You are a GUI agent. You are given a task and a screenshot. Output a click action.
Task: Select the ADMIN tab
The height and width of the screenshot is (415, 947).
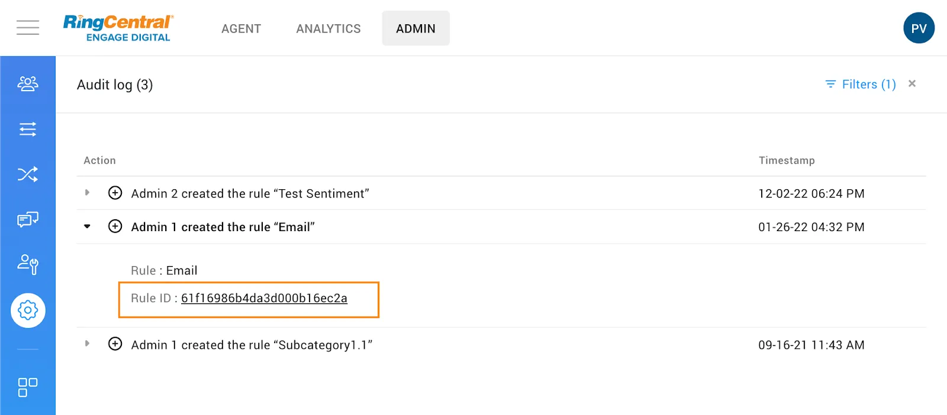[415, 28]
